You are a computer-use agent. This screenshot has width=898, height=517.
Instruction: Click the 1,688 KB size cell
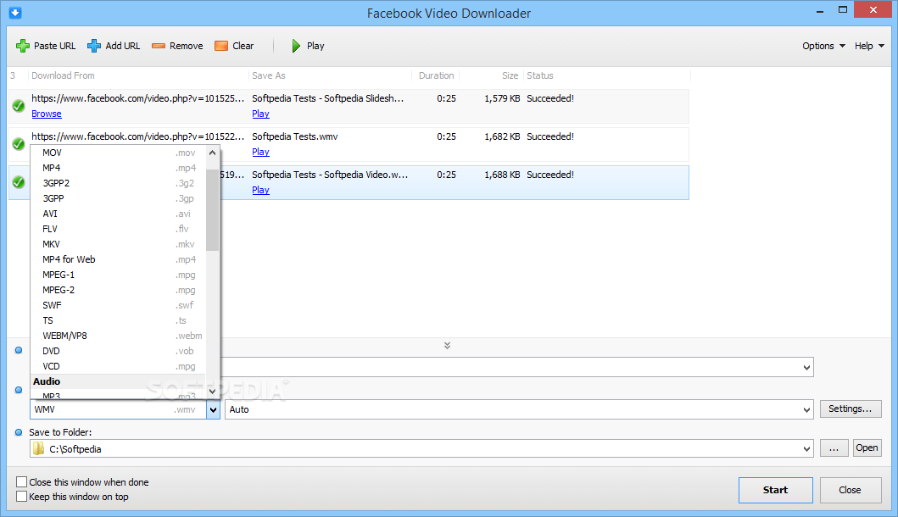[502, 175]
